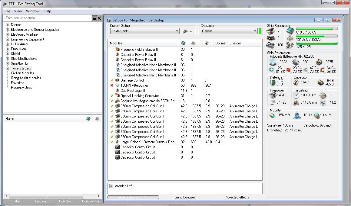This screenshot has height=206, width=351.
Task: Click the turret hardpoints icon in Ship Resources
Action: coord(270,31)
